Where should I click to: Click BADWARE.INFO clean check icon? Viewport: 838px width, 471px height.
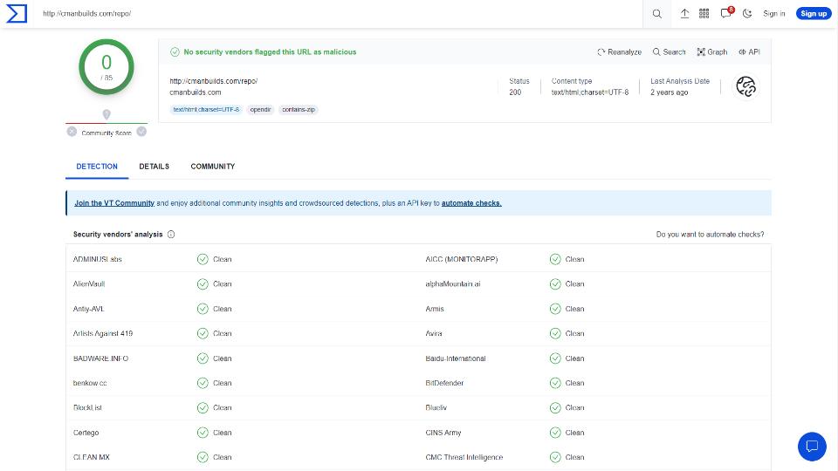203,358
